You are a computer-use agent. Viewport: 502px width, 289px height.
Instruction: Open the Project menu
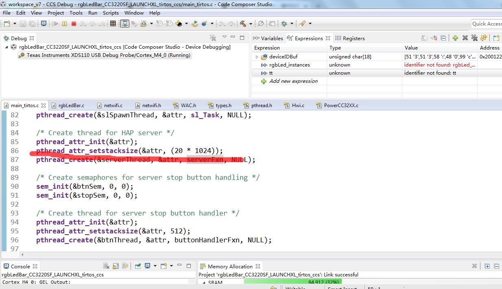tap(56, 13)
